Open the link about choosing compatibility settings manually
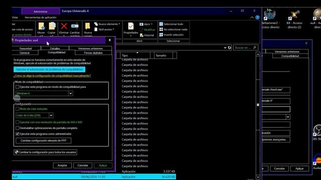Image resolution: width=321 pixels, height=180 pixels. [52, 75]
